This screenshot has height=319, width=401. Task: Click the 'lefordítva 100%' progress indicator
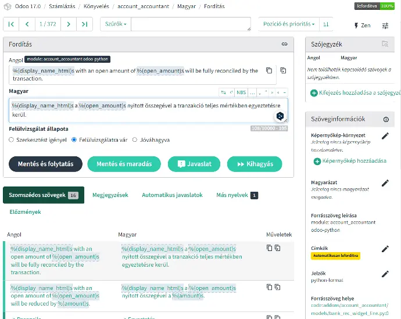(x=374, y=6)
